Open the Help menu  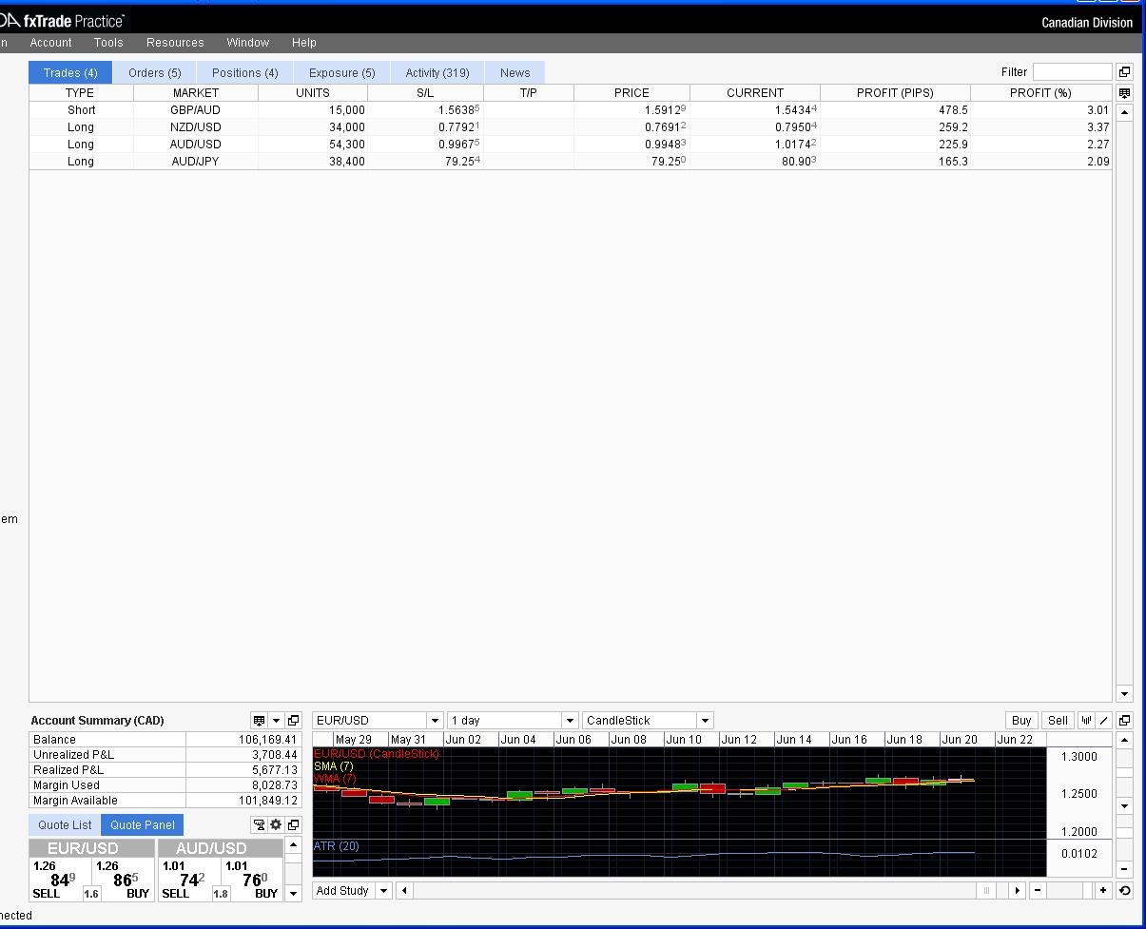pos(304,43)
